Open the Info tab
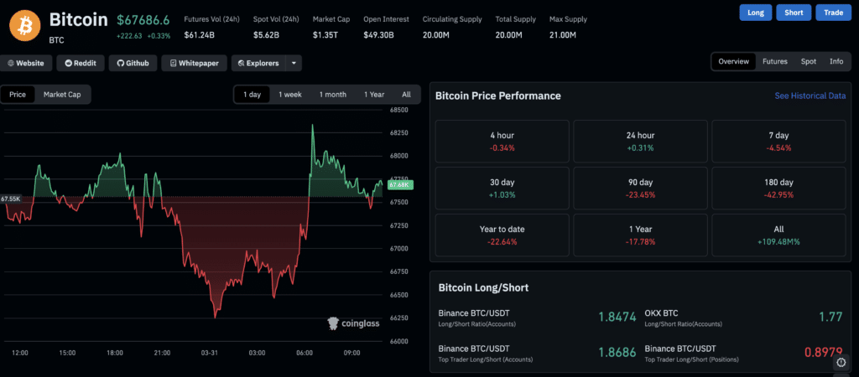859x377 pixels. pos(836,62)
